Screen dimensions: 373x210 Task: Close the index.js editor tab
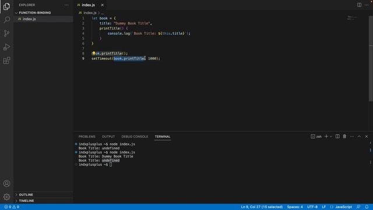pyautogui.click(x=103, y=5)
